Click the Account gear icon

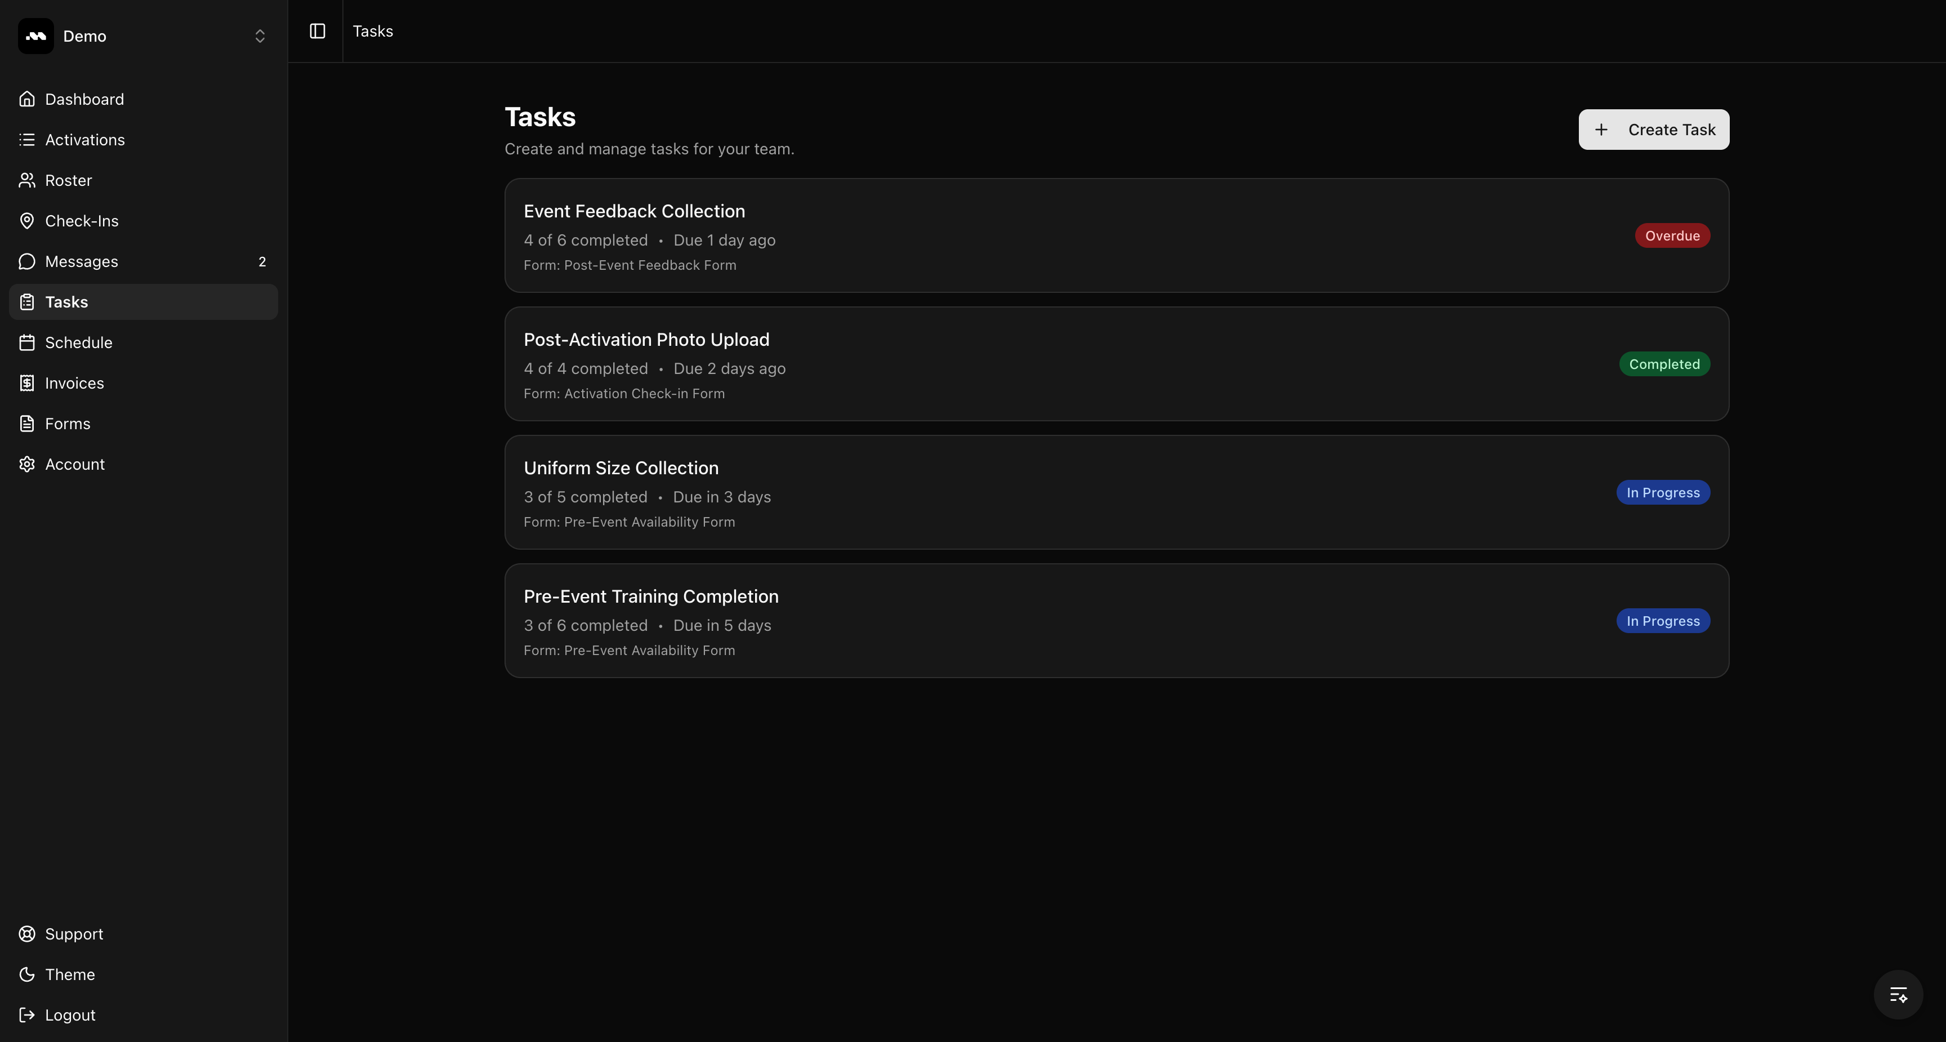tap(27, 464)
